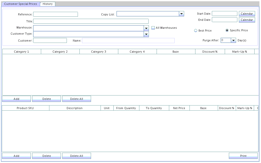
Task: Click the Customer code field
Action: pos(50,41)
